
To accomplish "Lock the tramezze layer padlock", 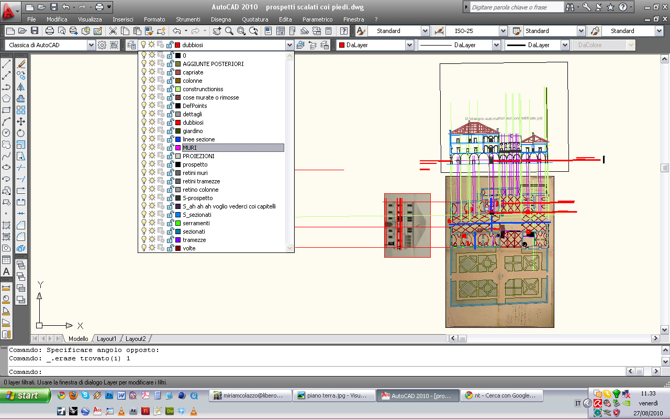I will point(170,240).
